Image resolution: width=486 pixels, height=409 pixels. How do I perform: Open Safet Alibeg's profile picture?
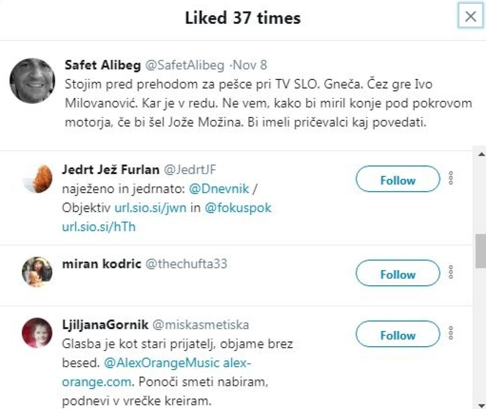[32, 80]
